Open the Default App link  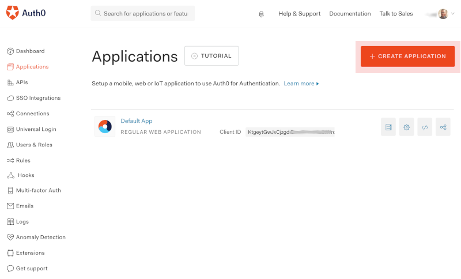137,121
